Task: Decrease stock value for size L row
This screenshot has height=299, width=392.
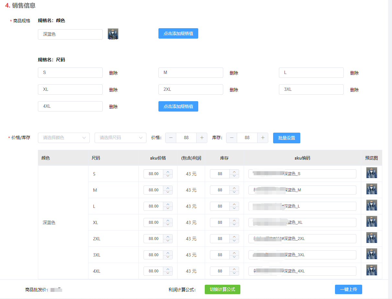Action: (x=234, y=208)
